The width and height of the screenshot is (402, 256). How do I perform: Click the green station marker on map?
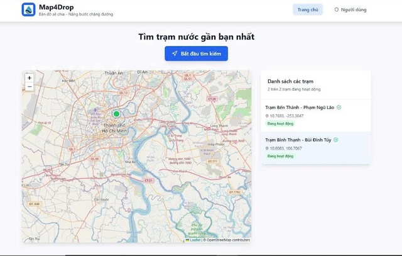(x=116, y=114)
